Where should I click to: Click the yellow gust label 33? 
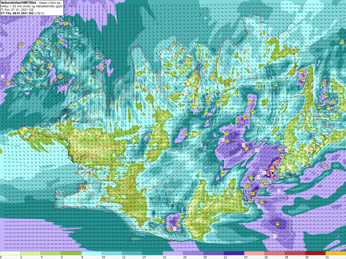coord(227,141)
